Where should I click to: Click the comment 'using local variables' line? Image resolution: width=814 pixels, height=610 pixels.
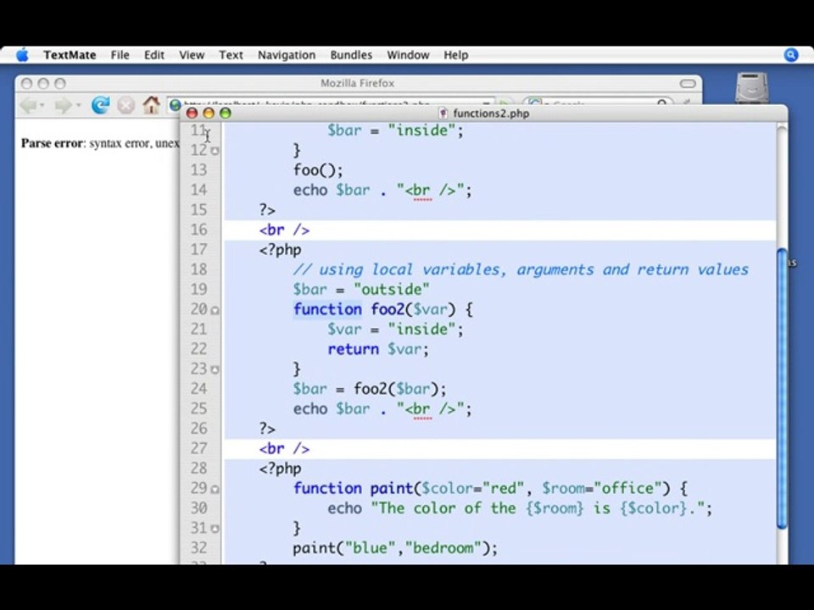(x=521, y=269)
